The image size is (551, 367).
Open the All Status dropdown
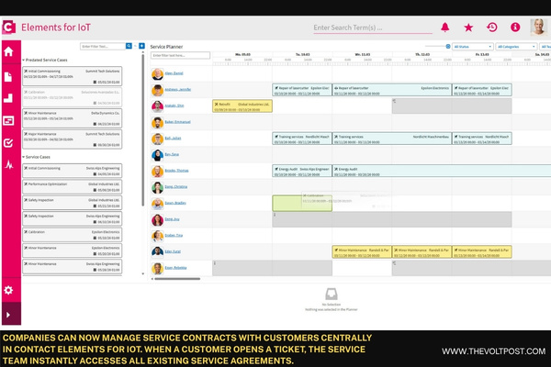(x=472, y=47)
